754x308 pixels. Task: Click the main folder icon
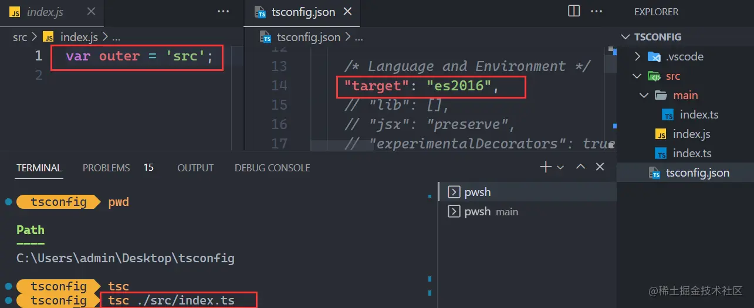(661, 96)
